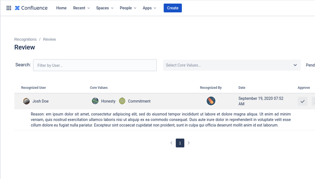Click the Review page heading

pyautogui.click(x=25, y=47)
